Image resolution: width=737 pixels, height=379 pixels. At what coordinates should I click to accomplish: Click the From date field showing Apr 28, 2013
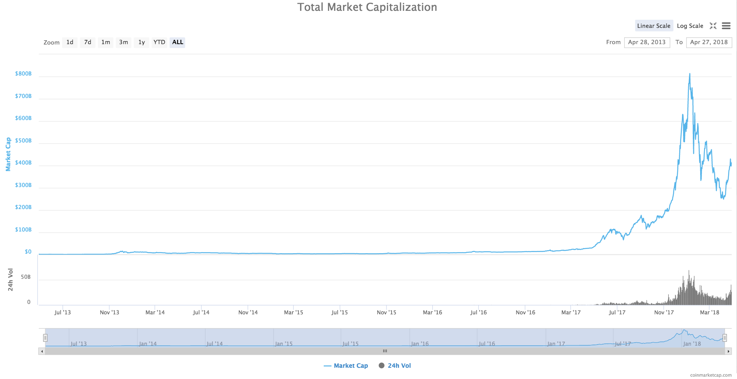click(x=647, y=42)
